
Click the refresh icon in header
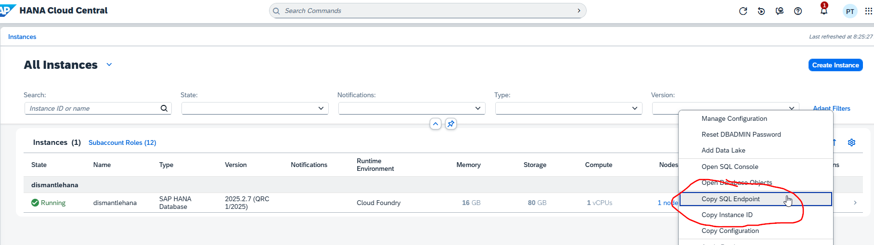click(x=743, y=11)
